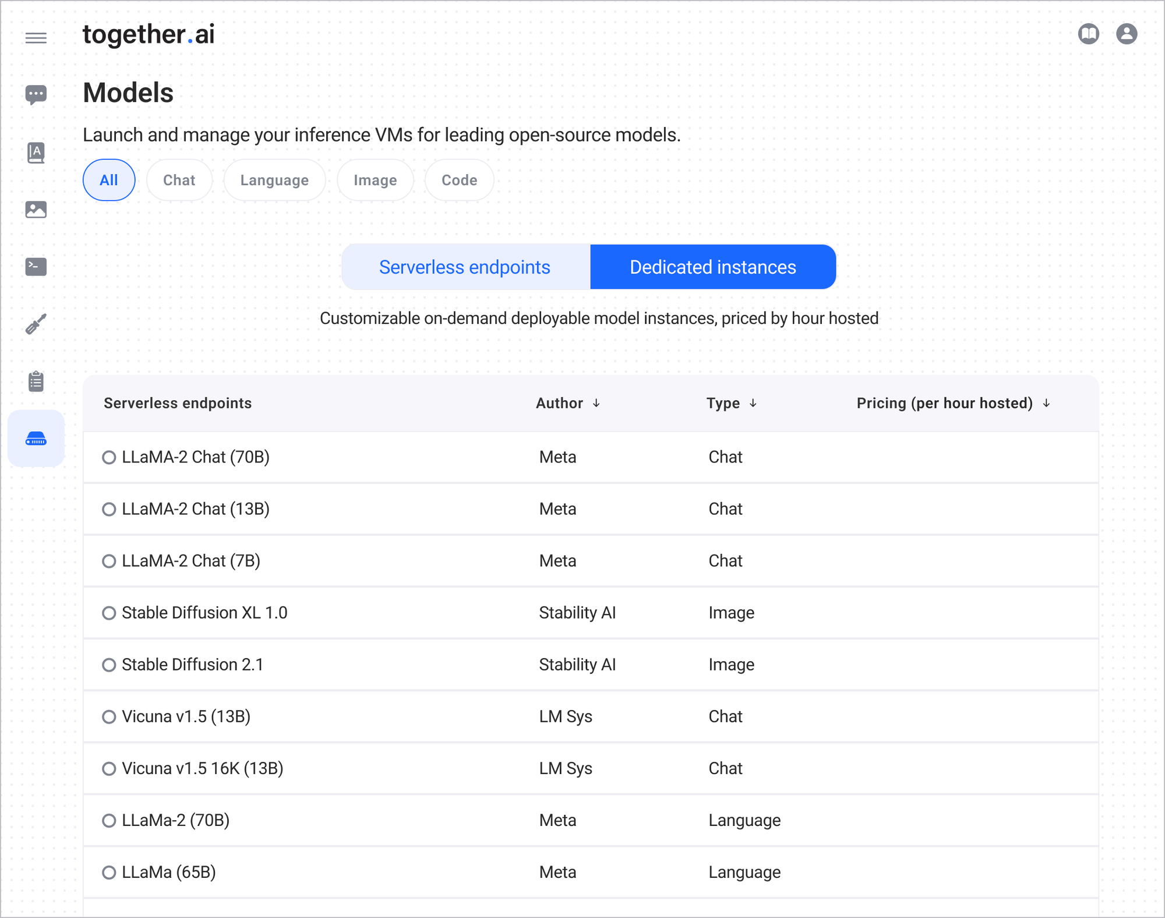Select the Vicuna v1.5 16K (13B) radio button
The width and height of the screenshot is (1165, 918).
coord(109,769)
